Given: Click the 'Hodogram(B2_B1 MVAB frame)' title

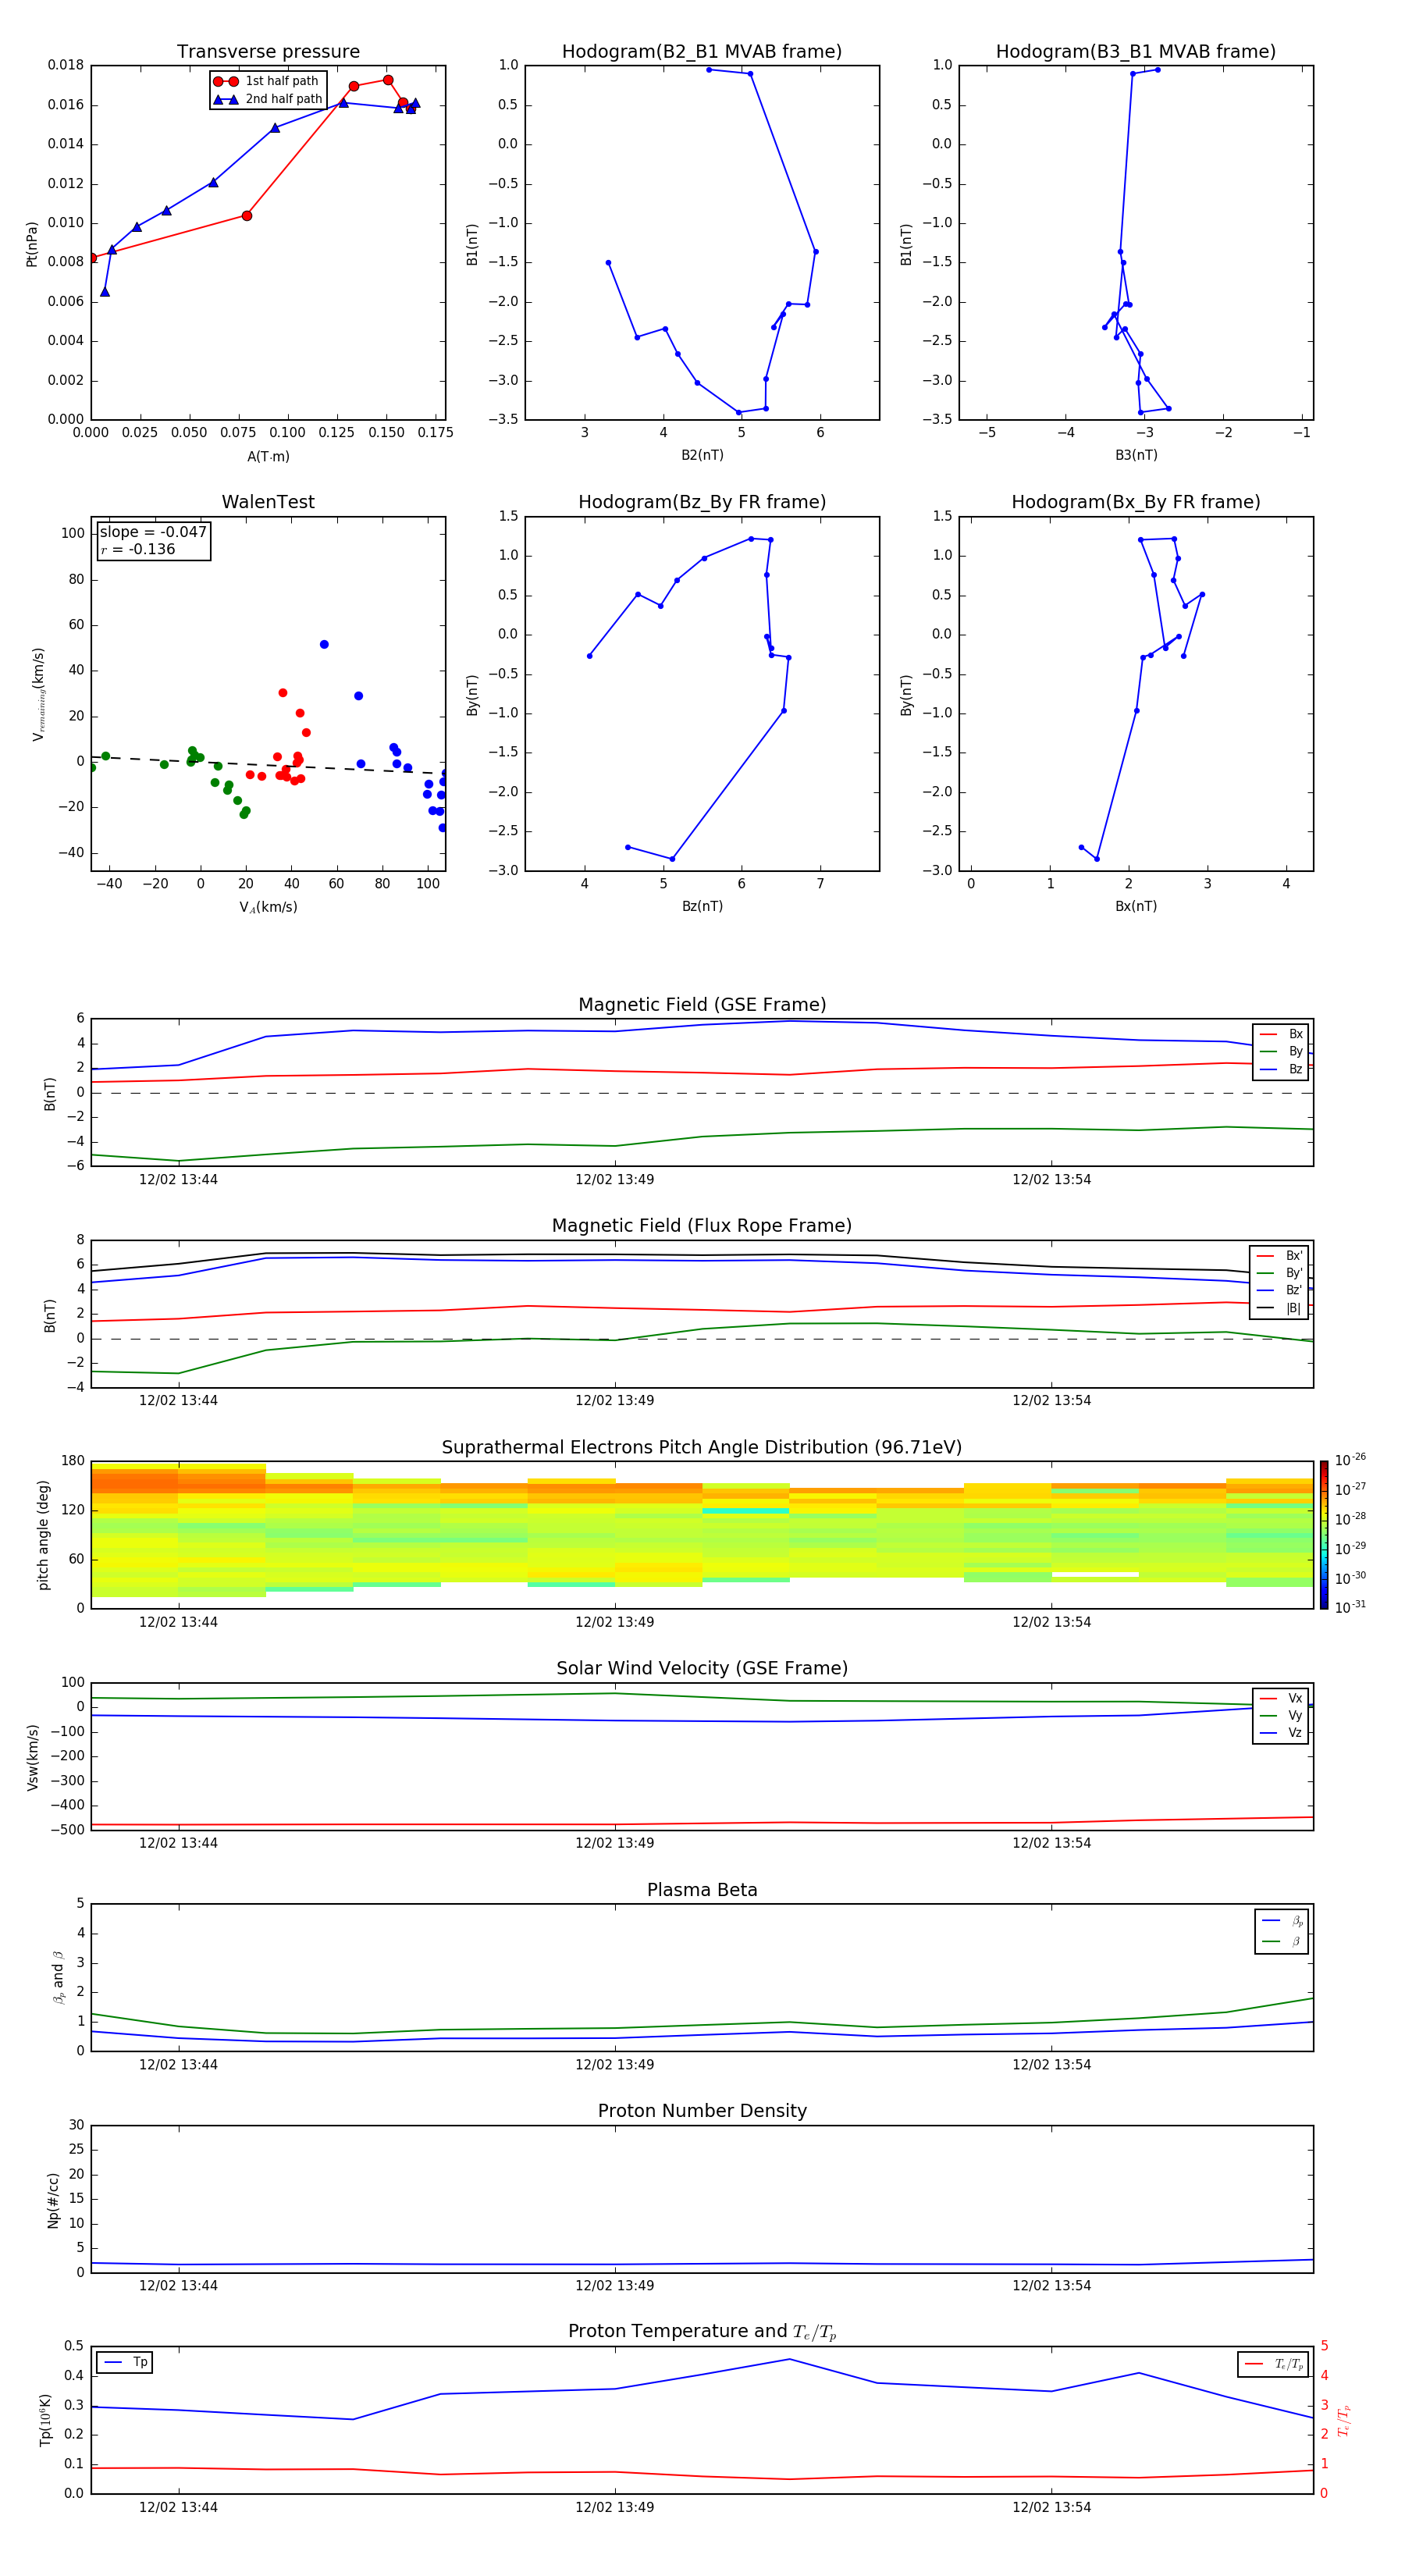Looking at the screenshot, I should pos(702,52).
